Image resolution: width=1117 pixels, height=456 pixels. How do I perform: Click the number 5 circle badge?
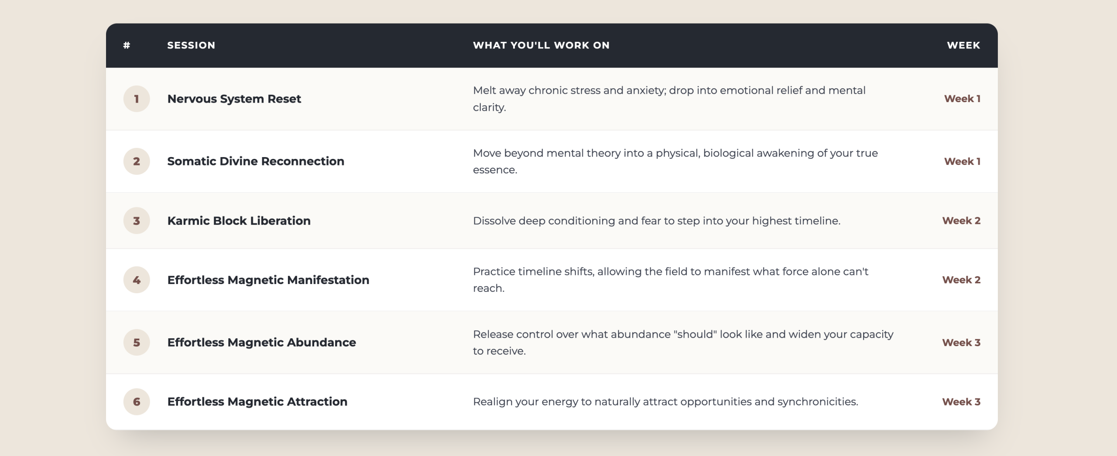click(x=137, y=343)
